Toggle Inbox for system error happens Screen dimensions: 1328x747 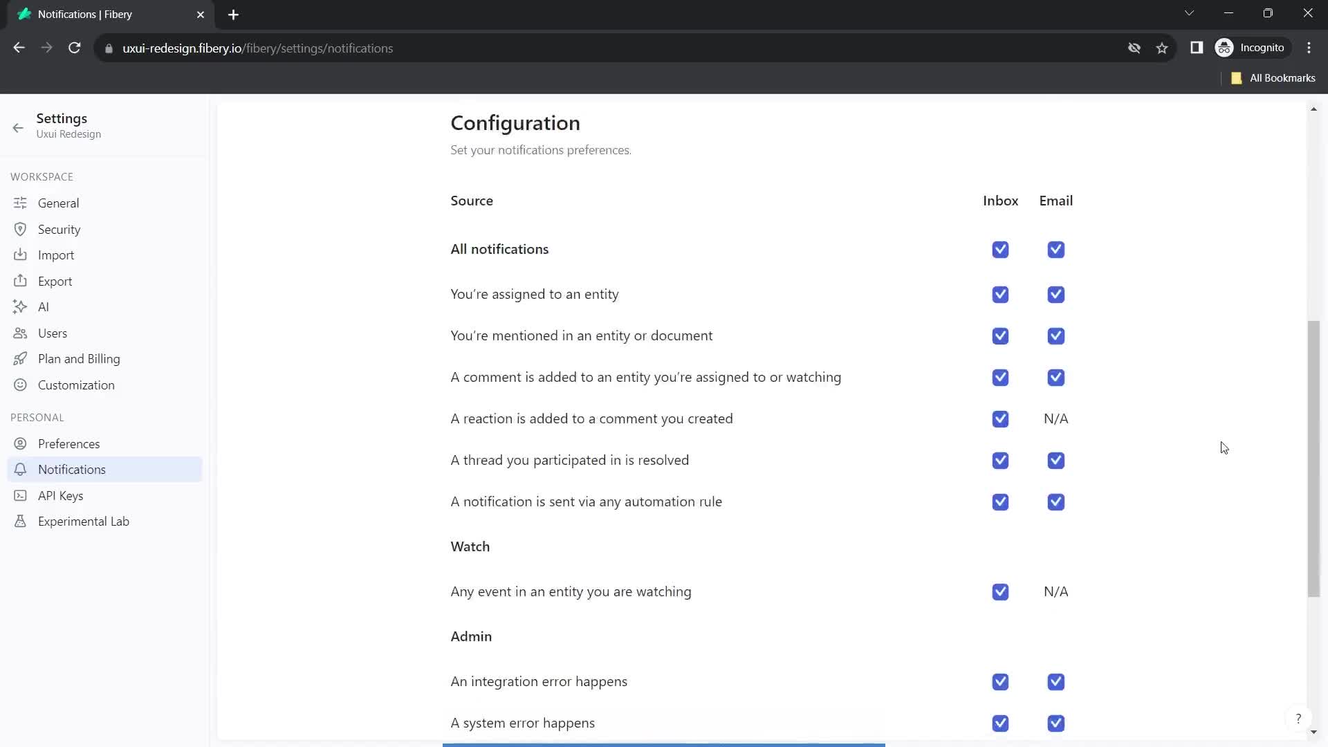tap(1000, 723)
